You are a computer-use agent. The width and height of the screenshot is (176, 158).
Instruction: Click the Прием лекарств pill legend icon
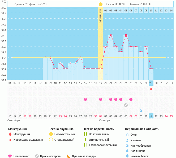[x=37, y=156]
